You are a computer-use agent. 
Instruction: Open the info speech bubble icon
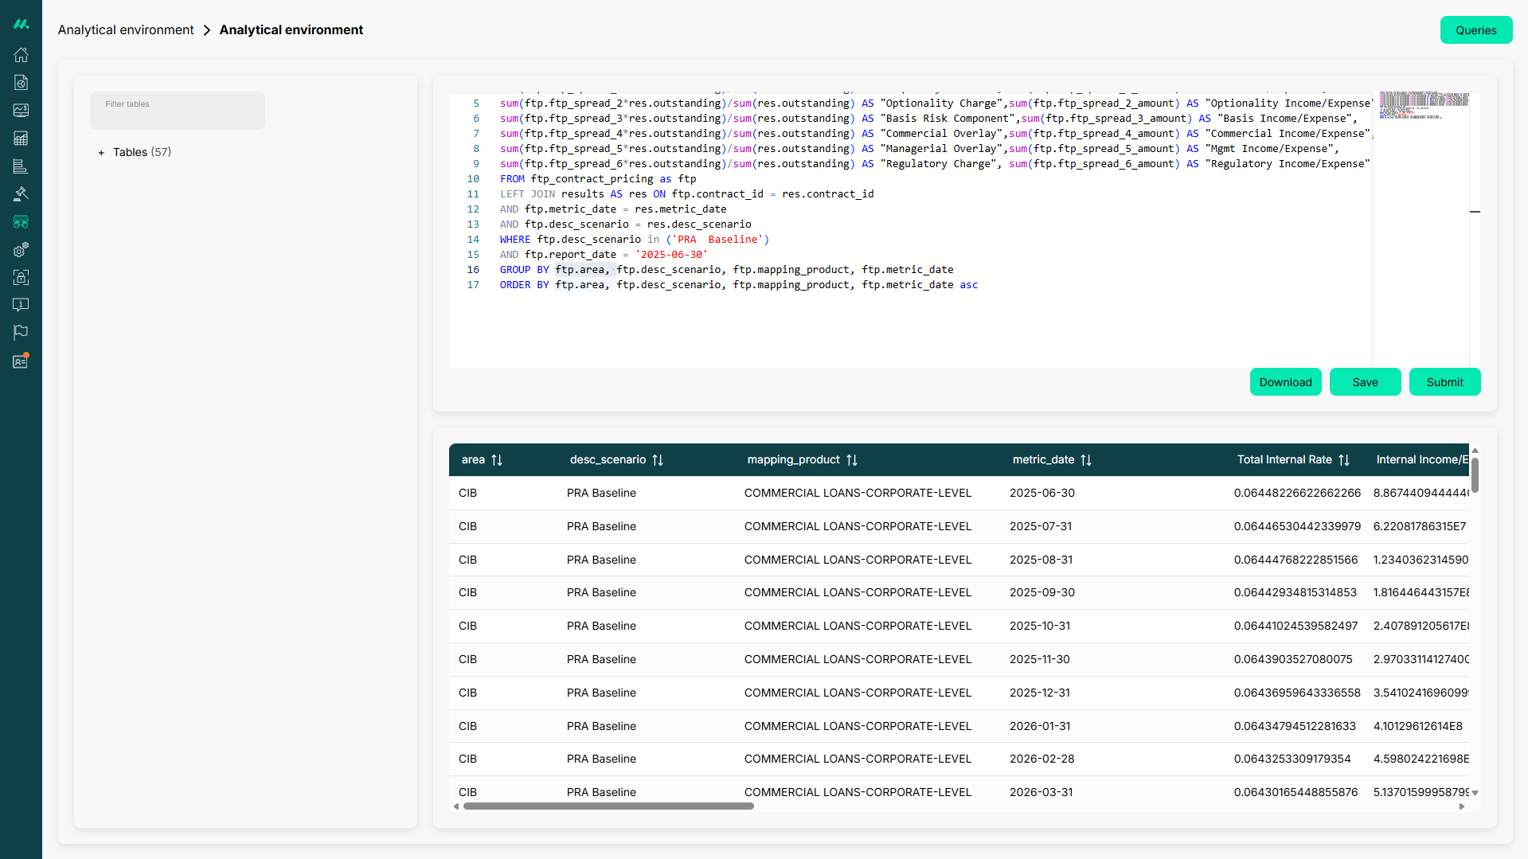point(21,305)
